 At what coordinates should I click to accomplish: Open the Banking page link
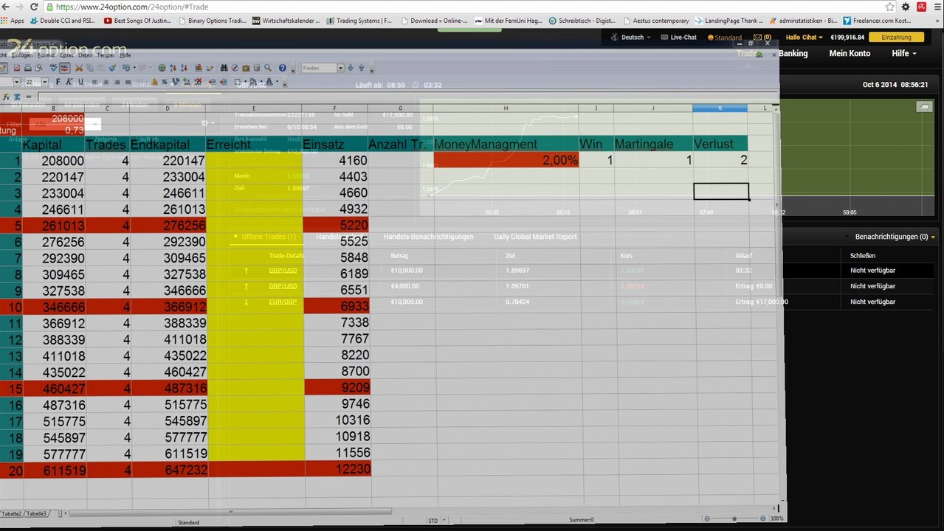(x=793, y=53)
